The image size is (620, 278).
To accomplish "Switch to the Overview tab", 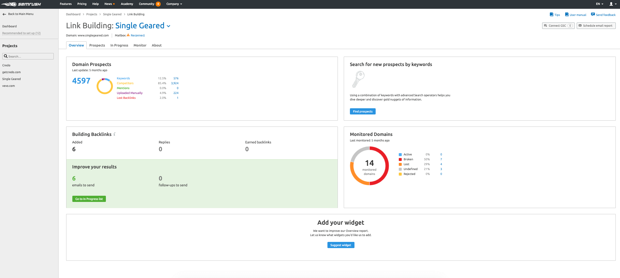I will (x=76, y=45).
